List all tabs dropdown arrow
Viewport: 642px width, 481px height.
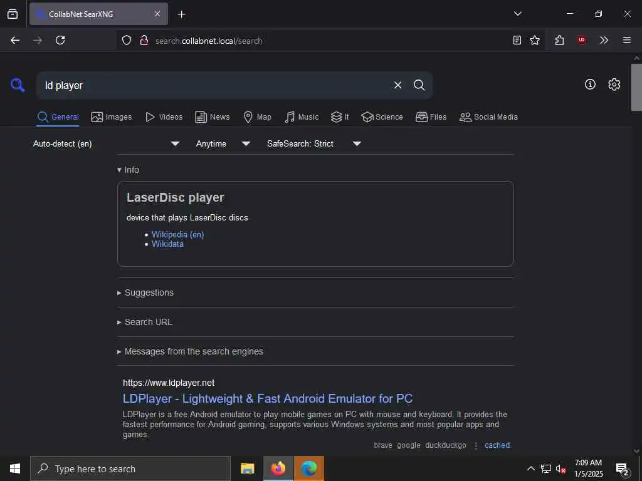[x=517, y=14]
